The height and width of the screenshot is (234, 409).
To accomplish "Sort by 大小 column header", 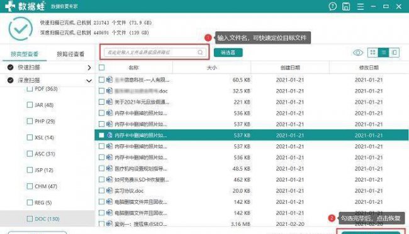I will [211, 68].
